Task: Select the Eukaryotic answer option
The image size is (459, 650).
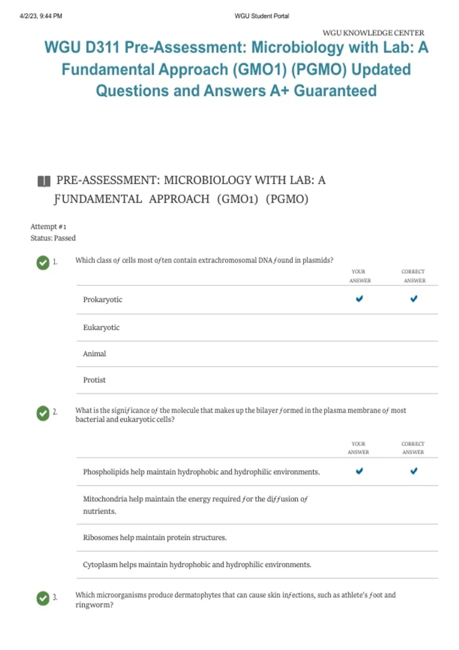Action: coord(101,328)
